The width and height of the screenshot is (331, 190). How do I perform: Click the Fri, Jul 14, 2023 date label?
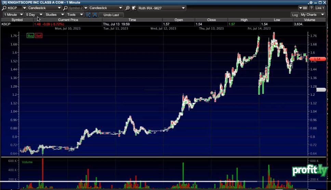click(x=259, y=28)
